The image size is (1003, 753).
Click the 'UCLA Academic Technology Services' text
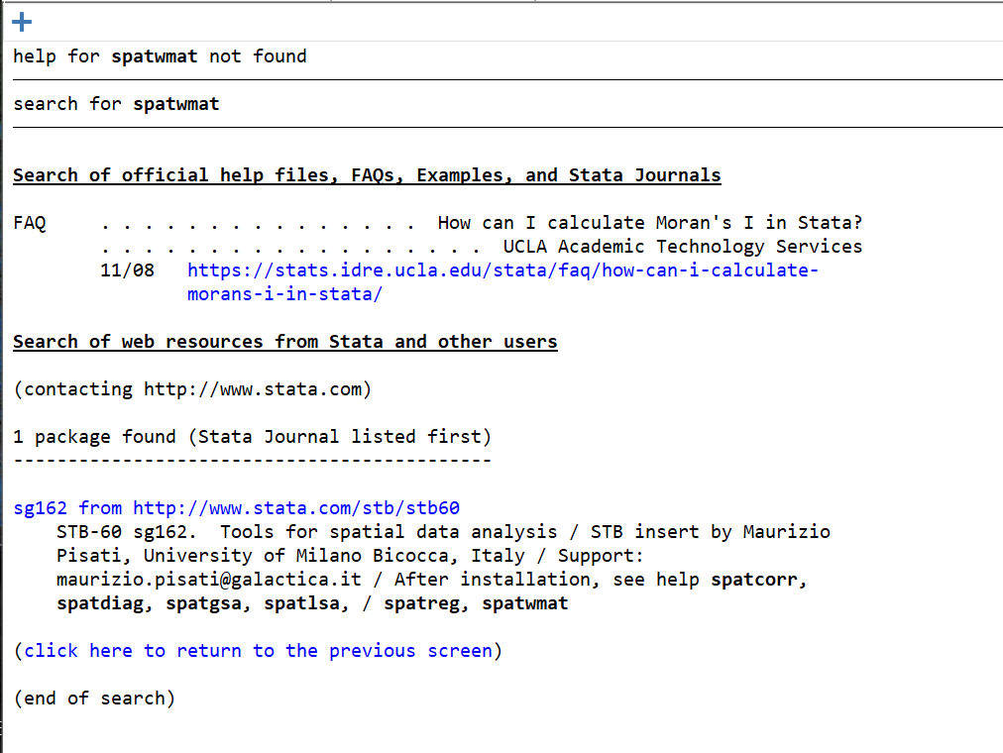coord(682,247)
